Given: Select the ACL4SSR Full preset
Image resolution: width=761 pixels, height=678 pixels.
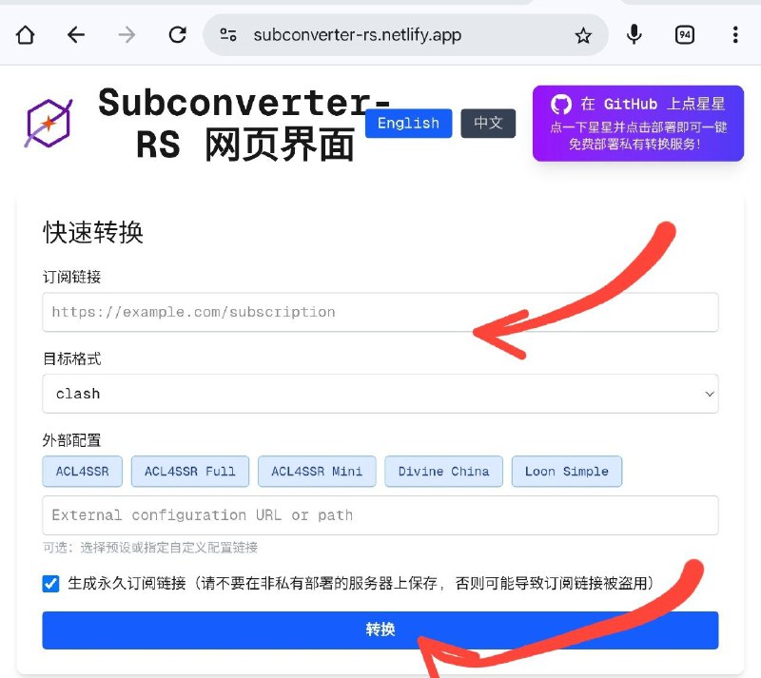Looking at the screenshot, I should click(189, 472).
